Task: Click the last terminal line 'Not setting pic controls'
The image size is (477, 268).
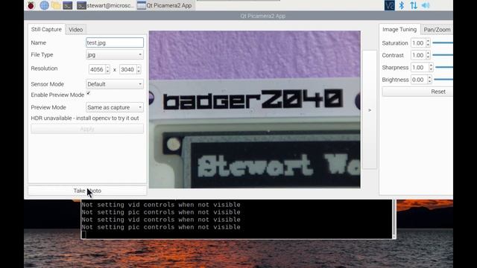Action: [x=161, y=227]
